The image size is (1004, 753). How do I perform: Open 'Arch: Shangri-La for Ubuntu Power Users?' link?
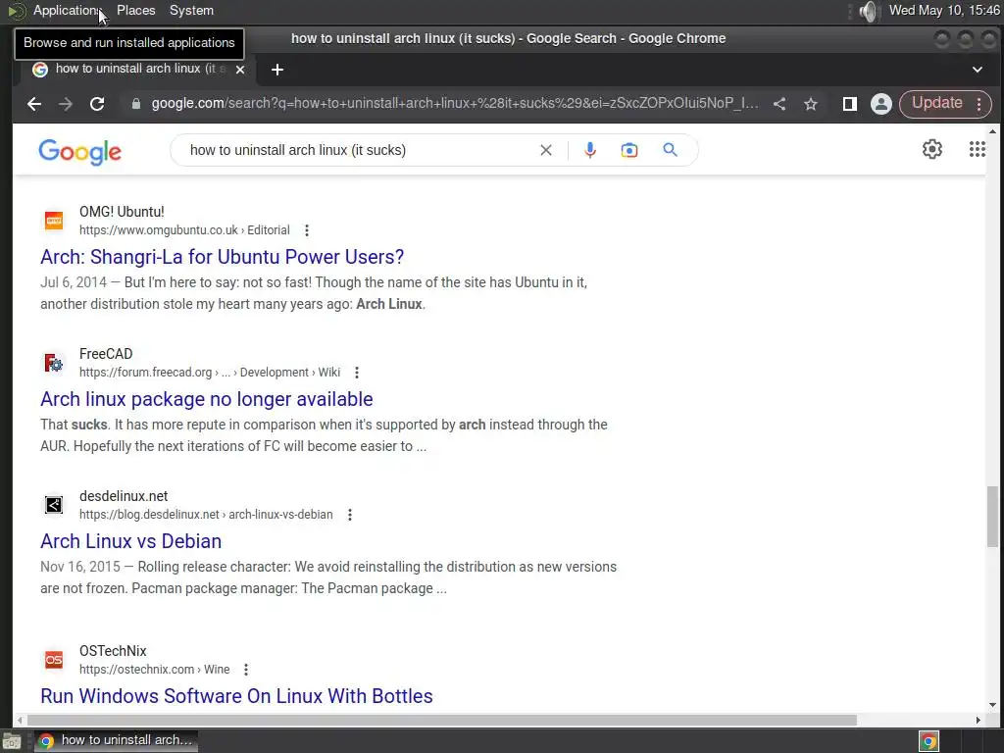(223, 257)
